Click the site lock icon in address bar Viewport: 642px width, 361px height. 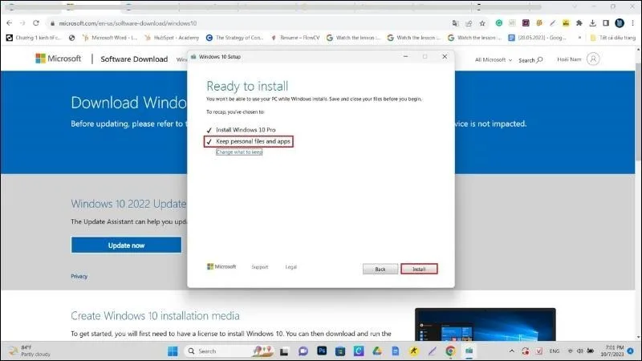52,23
